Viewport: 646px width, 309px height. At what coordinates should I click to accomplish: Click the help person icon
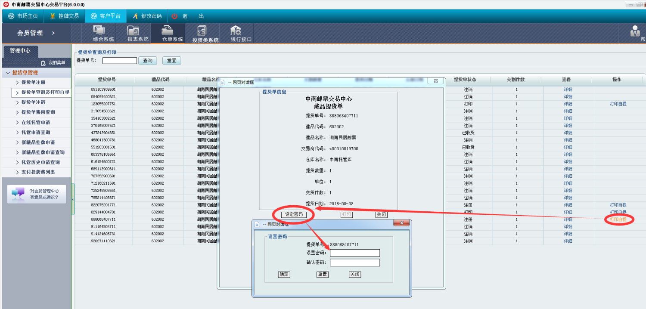coord(635,31)
